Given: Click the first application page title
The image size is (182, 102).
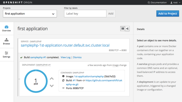Looking at the screenshot, I should [x=33, y=29].
